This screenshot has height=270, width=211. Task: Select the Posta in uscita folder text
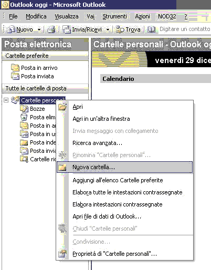point(43,134)
